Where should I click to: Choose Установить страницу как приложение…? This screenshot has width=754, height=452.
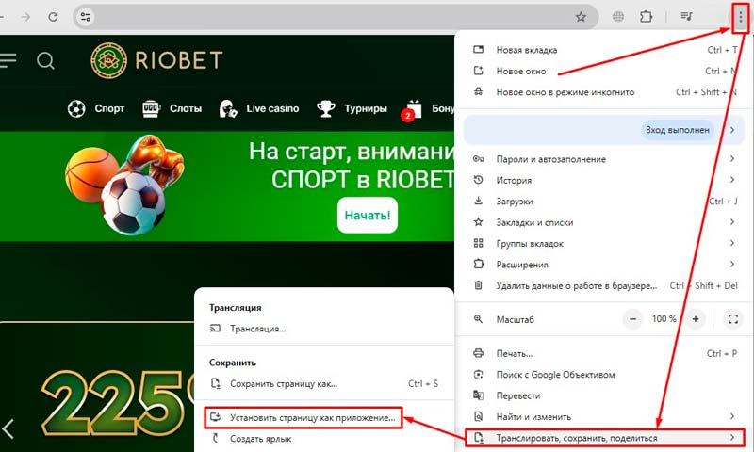pos(303,418)
